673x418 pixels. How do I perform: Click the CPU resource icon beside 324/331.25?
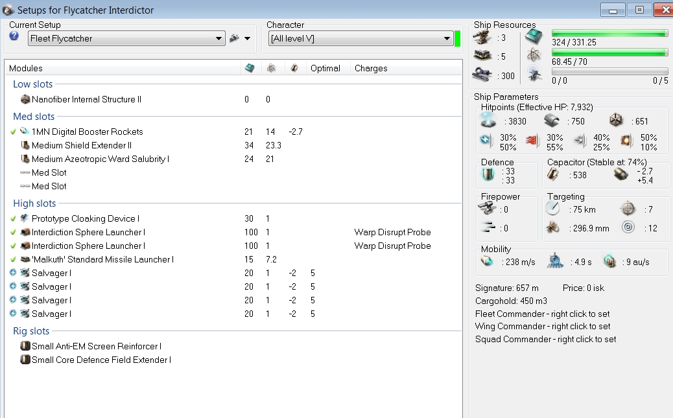coord(534,37)
